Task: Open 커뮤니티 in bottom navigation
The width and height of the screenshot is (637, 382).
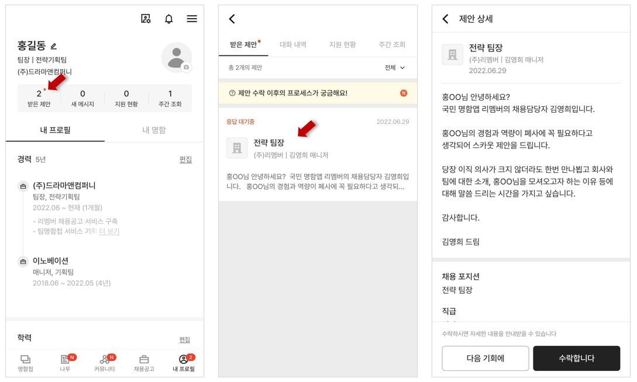Action: (x=104, y=363)
